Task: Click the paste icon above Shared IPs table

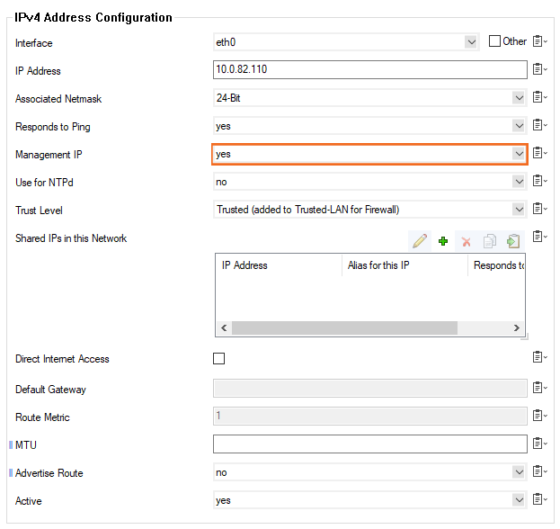Action: click(x=513, y=241)
